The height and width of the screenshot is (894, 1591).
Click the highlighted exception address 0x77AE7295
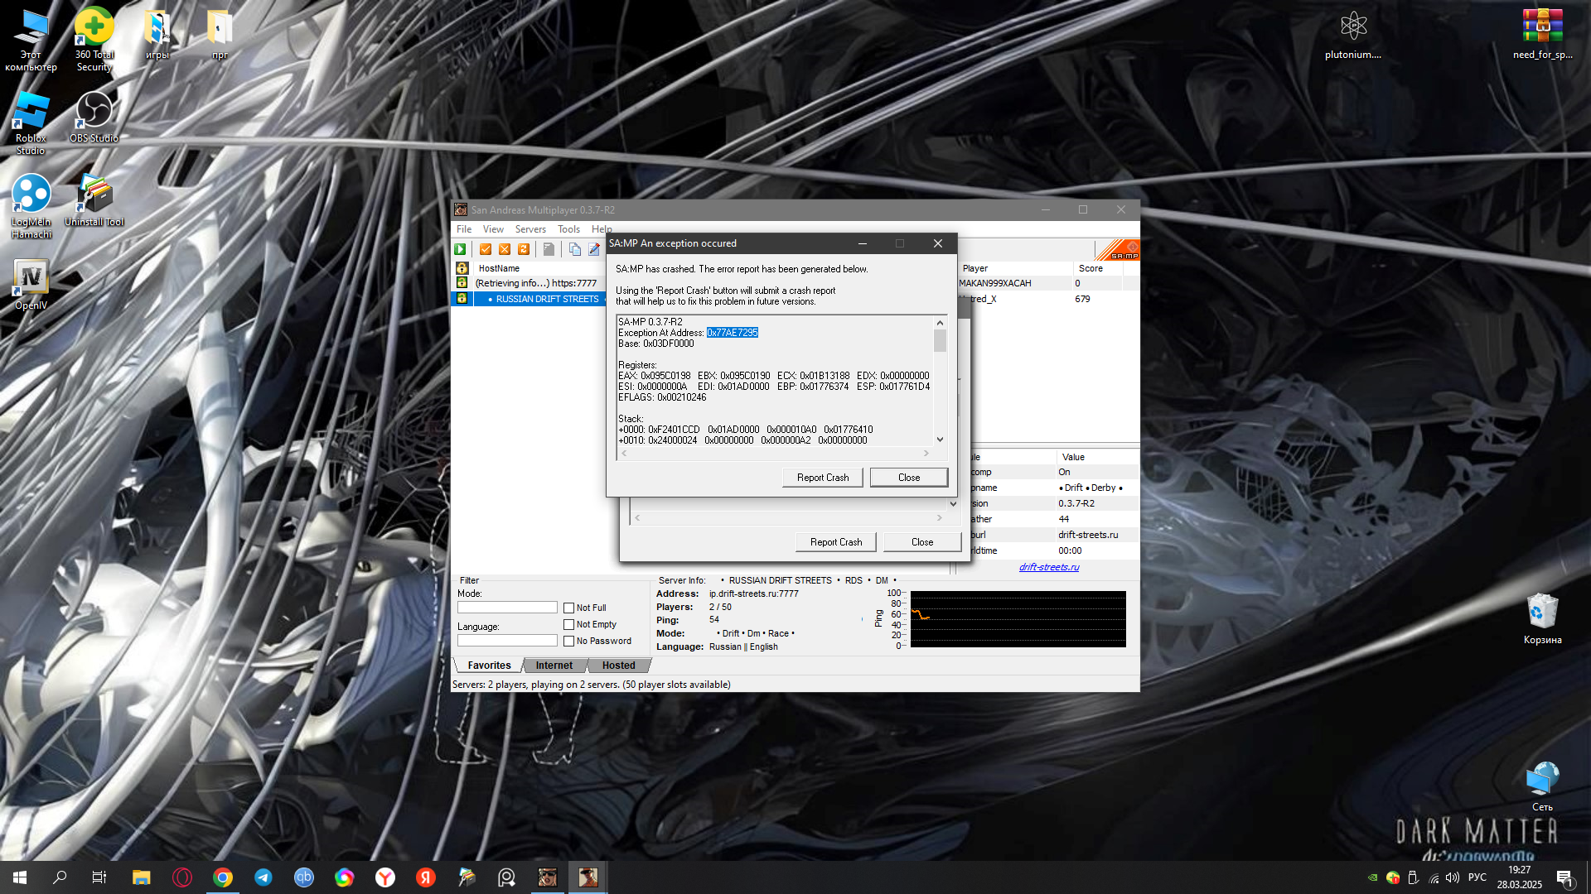(733, 333)
